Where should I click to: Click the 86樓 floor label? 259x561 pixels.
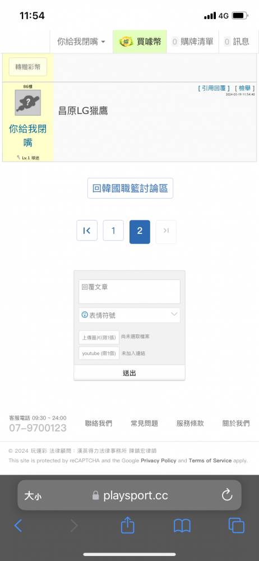[28, 87]
